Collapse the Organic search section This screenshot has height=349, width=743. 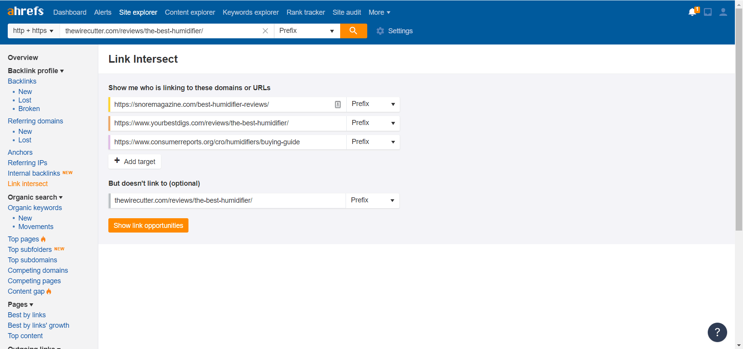point(35,197)
